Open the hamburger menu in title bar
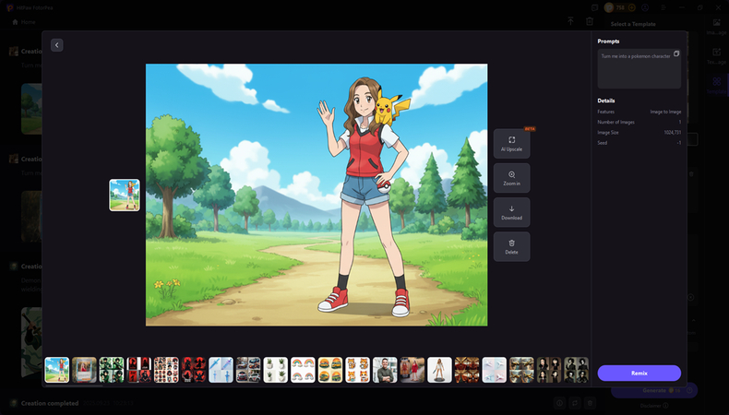The height and width of the screenshot is (415, 729). pyautogui.click(x=663, y=8)
